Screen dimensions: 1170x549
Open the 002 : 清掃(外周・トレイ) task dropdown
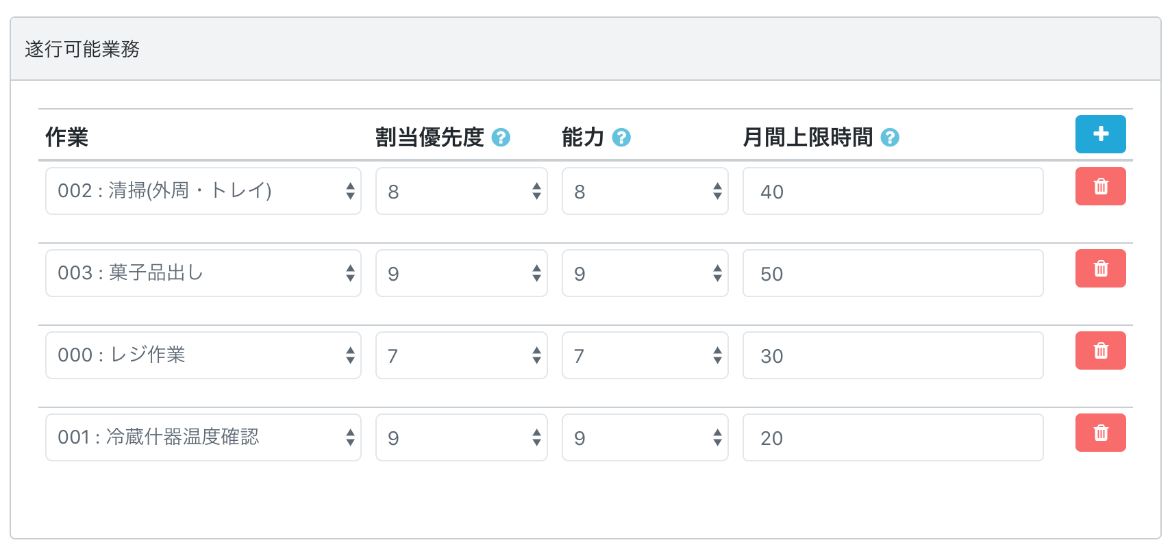click(x=203, y=191)
